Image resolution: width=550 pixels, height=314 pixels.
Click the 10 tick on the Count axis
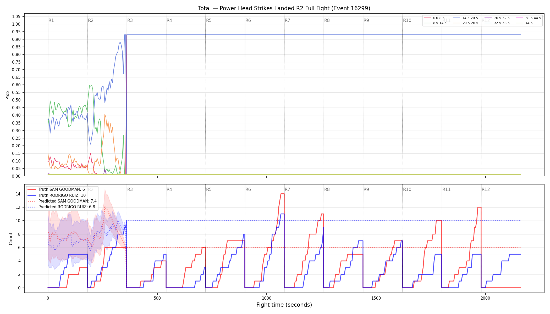pos(18,221)
